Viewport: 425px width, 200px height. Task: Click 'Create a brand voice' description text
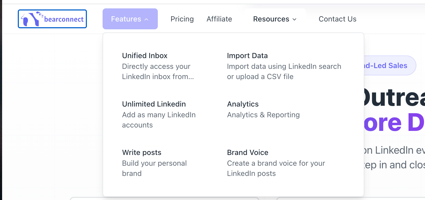(276, 168)
